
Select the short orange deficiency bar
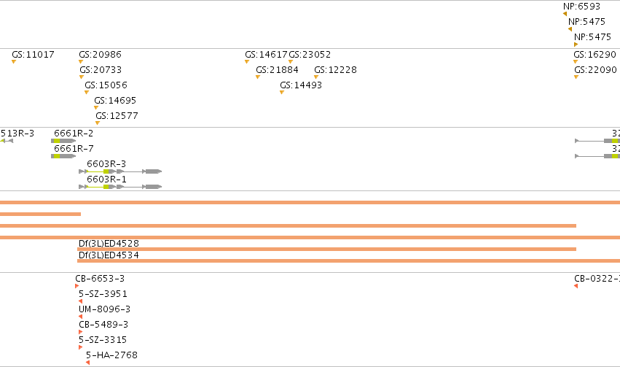coord(40,215)
